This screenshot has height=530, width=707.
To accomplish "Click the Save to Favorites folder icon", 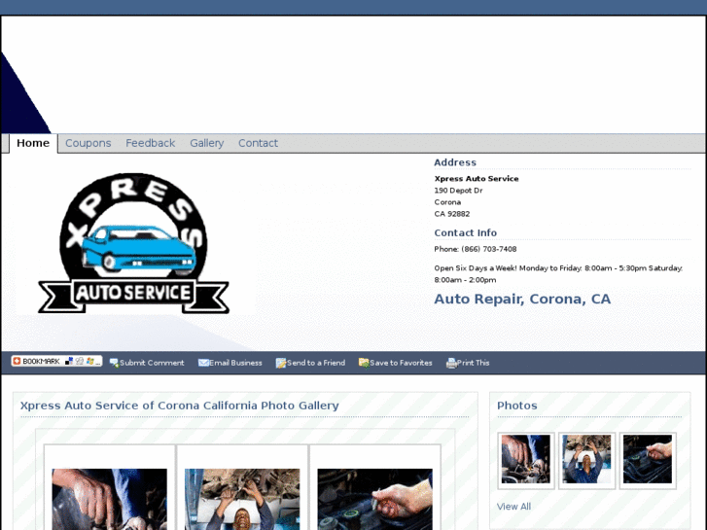I will click(364, 363).
